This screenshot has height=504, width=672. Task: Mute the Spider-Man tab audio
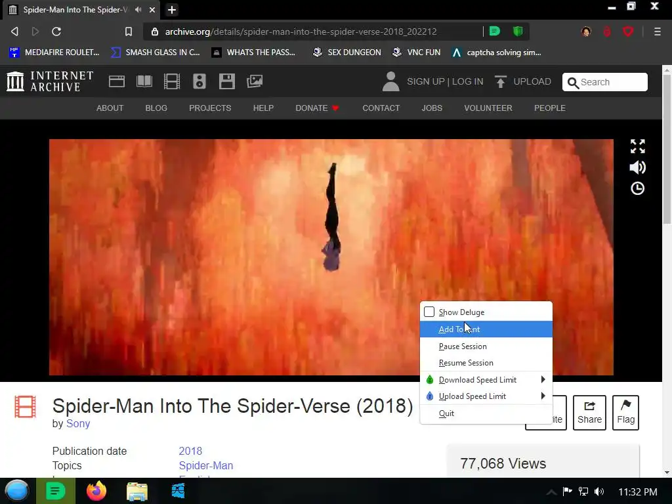coord(138,9)
